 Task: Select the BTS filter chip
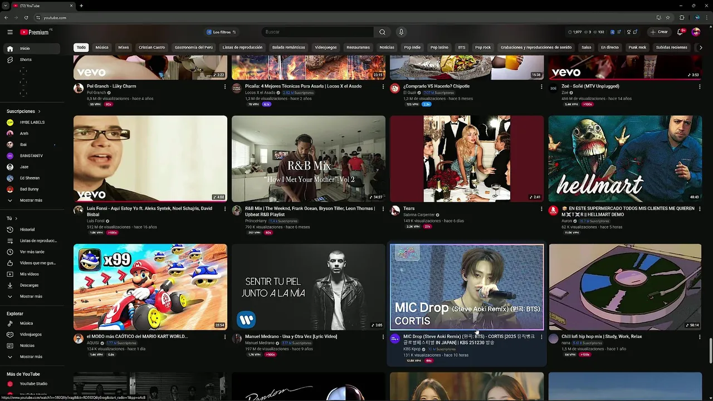[x=462, y=47]
